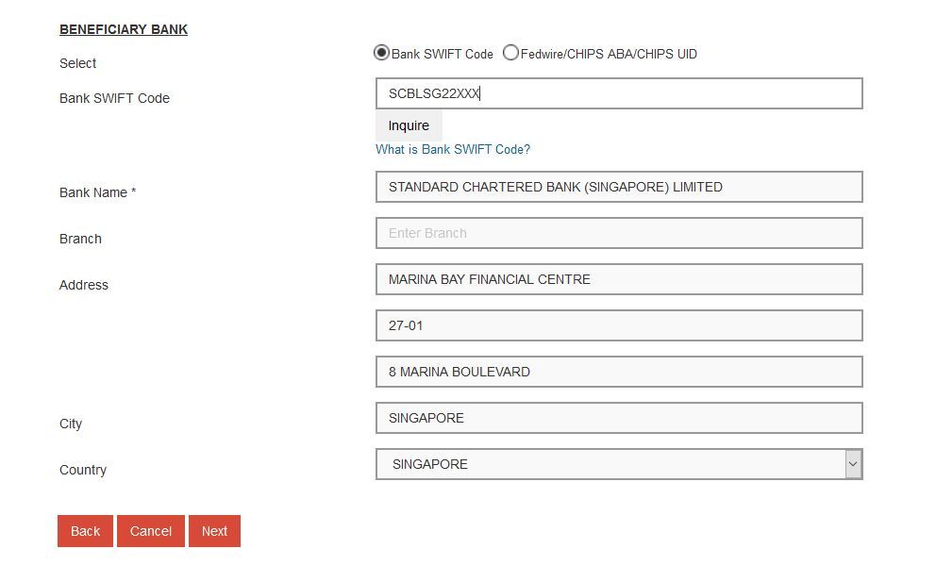Click the Beneficiary Bank heading
The width and height of the screenshot is (936, 582).
tap(124, 29)
